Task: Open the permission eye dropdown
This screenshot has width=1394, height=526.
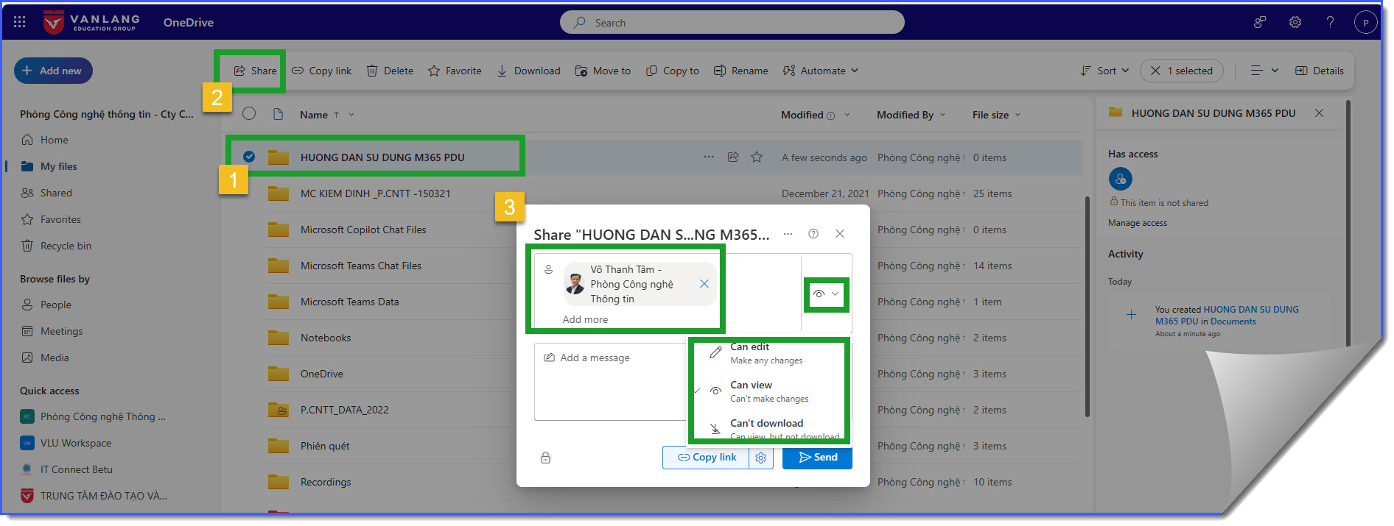Action: point(826,294)
